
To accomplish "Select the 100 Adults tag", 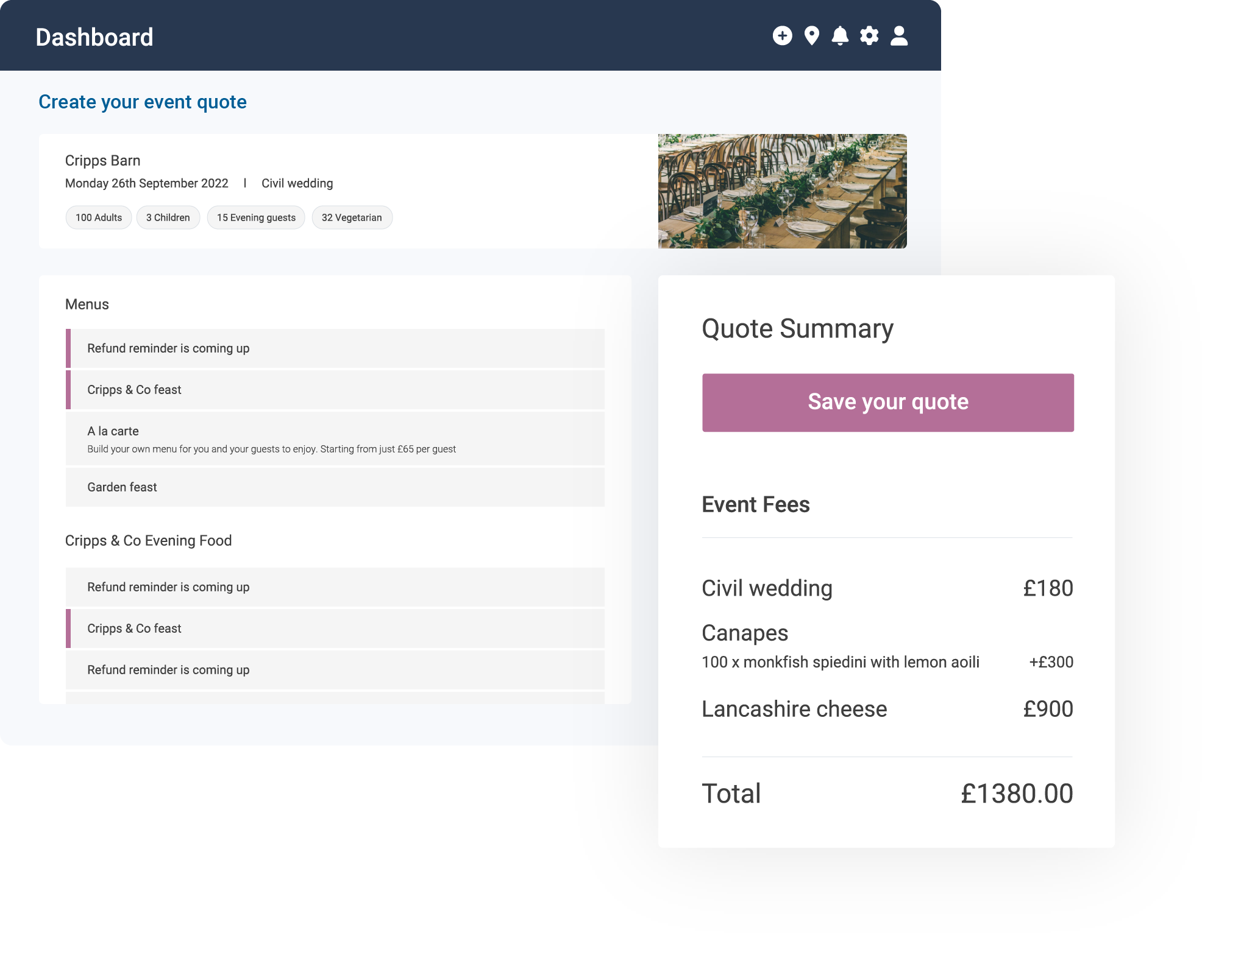I will pyautogui.click(x=99, y=217).
